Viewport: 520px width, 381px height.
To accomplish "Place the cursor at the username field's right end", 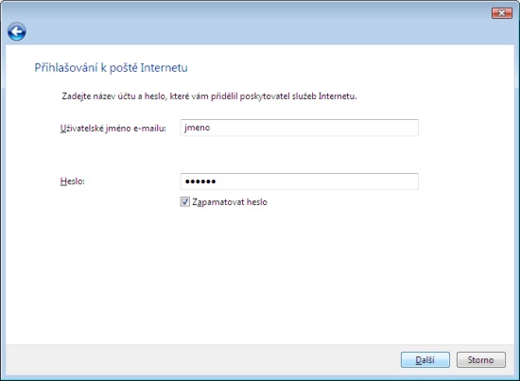I will (x=413, y=128).
